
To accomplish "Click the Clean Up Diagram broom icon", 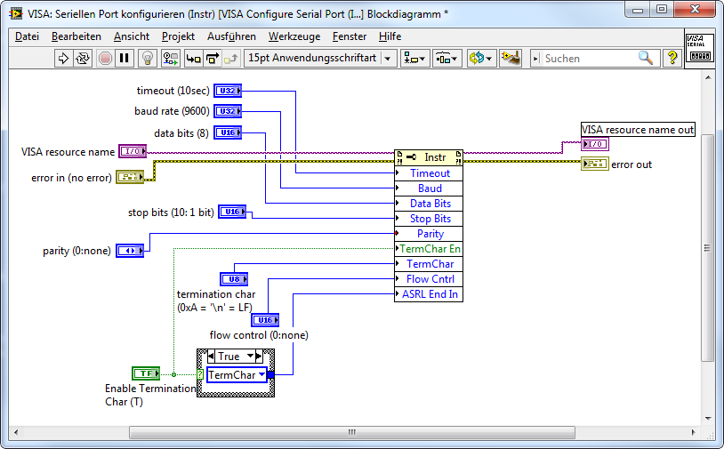I will click(510, 58).
